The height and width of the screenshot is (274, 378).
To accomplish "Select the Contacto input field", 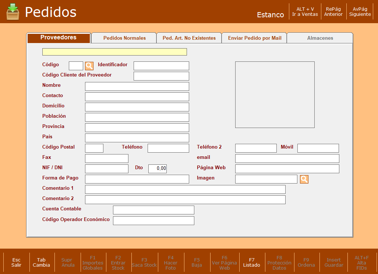I will pos(137,97).
